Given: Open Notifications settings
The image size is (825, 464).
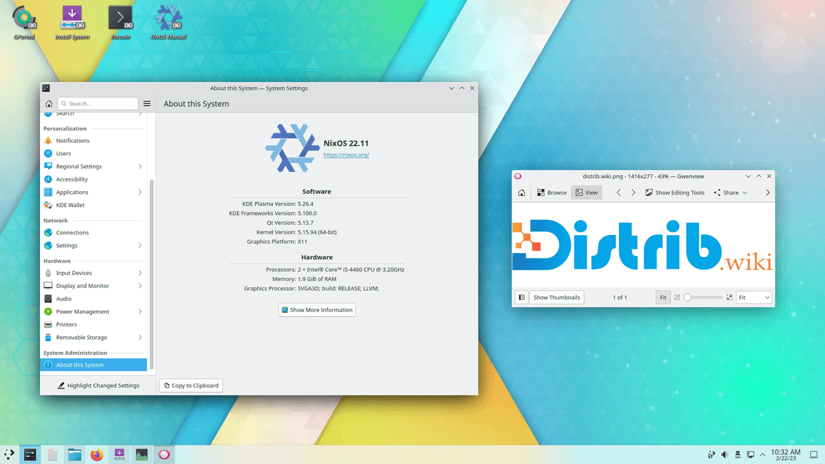Looking at the screenshot, I should point(93,140).
